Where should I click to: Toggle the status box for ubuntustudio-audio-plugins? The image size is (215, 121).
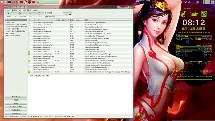coord(29,54)
